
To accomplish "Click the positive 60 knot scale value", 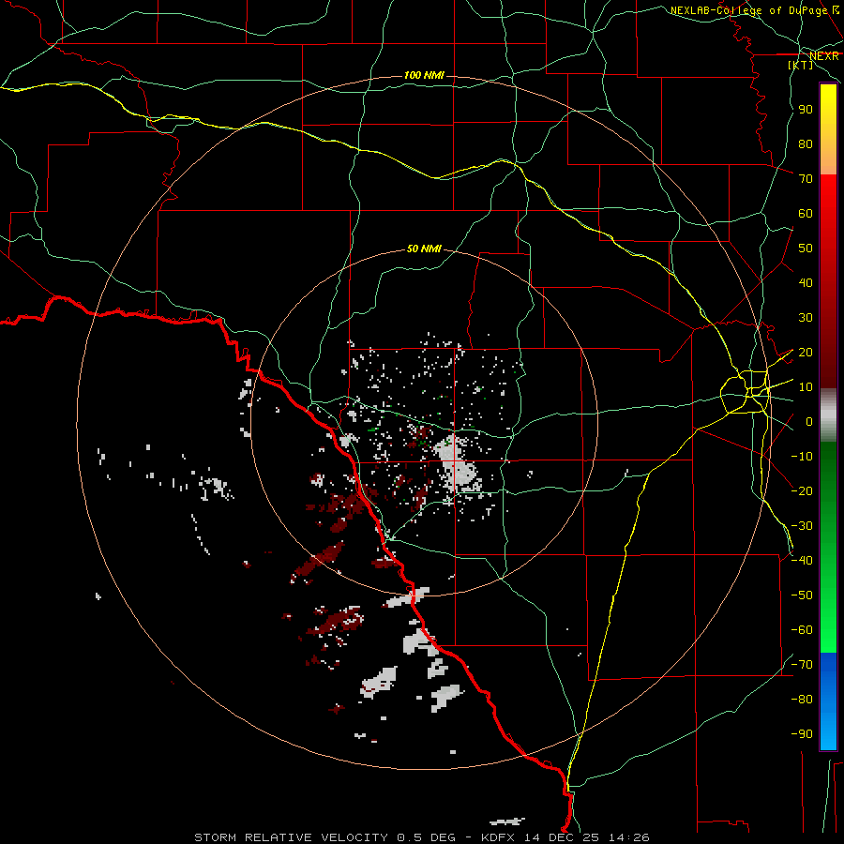I will click(806, 214).
